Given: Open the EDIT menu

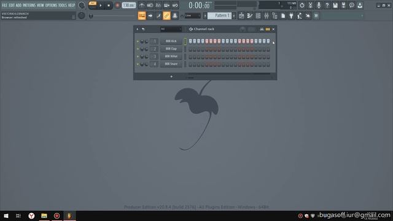Looking at the screenshot, I should pyautogui.click(x=12, y=5).
